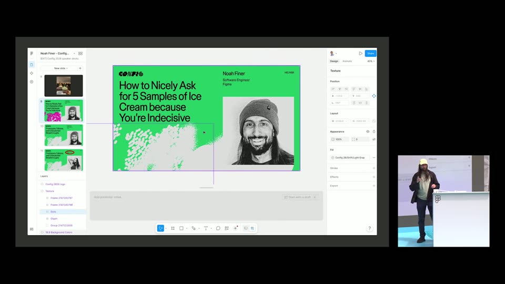Open the AI actions sparkle tool
505x284 pixels.
[x=236, y=228]
